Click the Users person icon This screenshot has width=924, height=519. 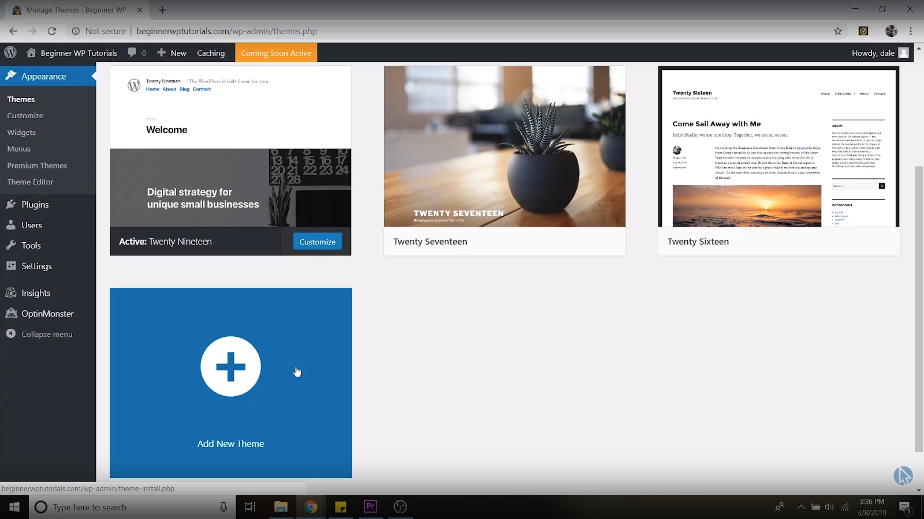(11, 225)
